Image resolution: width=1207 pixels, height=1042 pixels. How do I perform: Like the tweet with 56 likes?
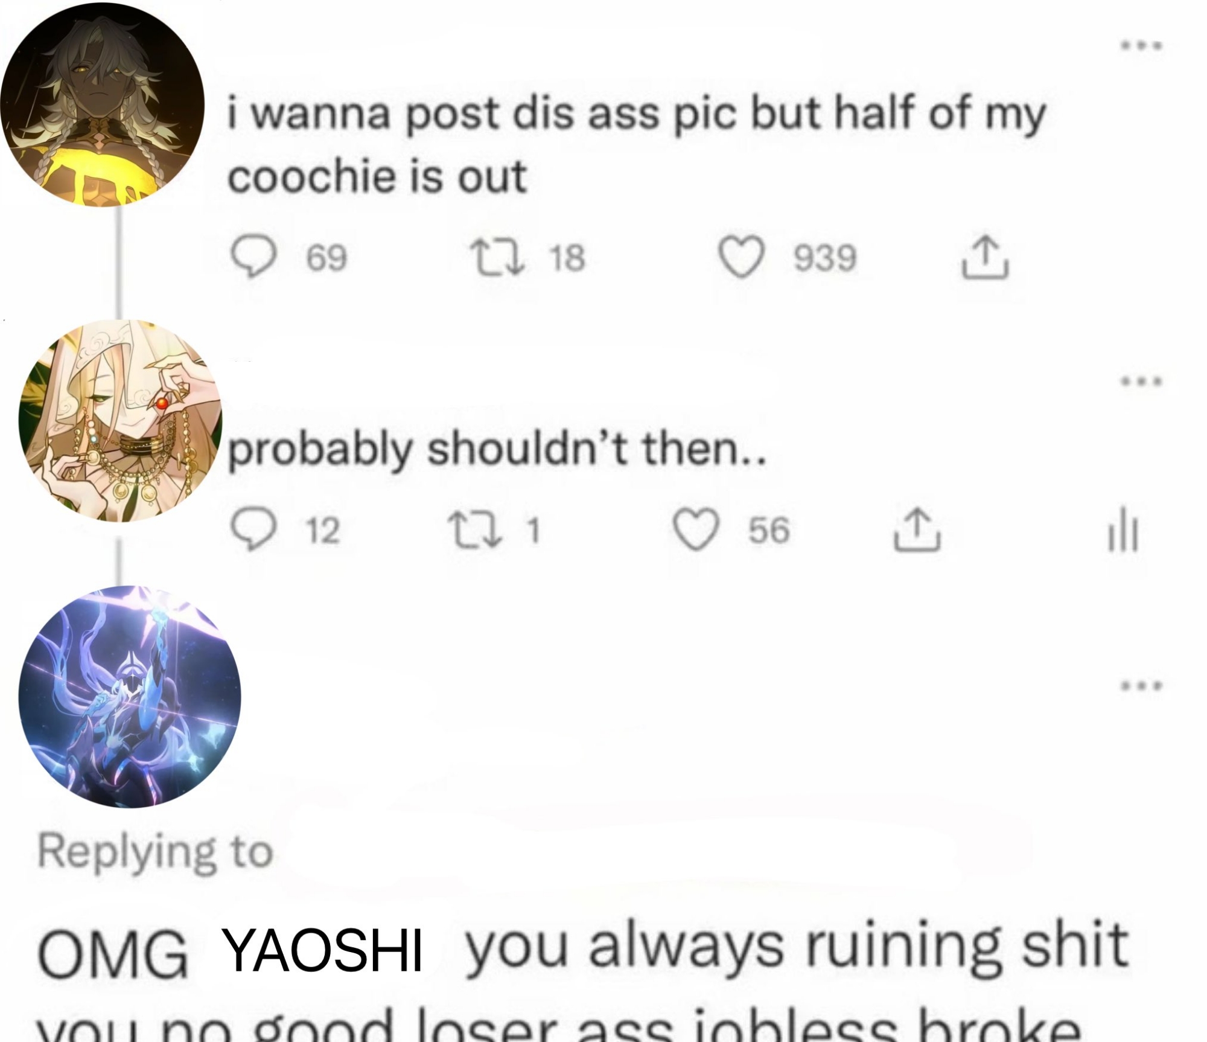click(x=696, y=530)
